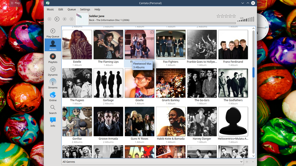Click the stop playback button
Viewport: 296px width, 166px height.
click(x=65, y=19)
